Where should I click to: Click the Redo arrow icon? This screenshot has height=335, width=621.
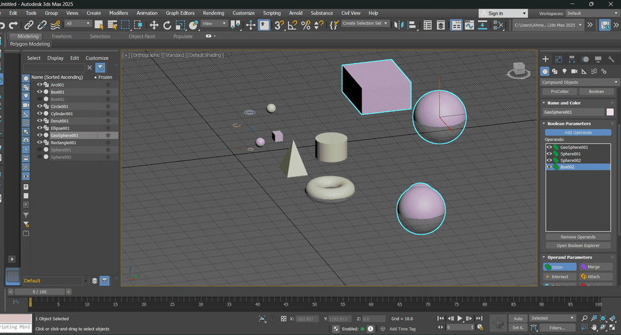13,25
